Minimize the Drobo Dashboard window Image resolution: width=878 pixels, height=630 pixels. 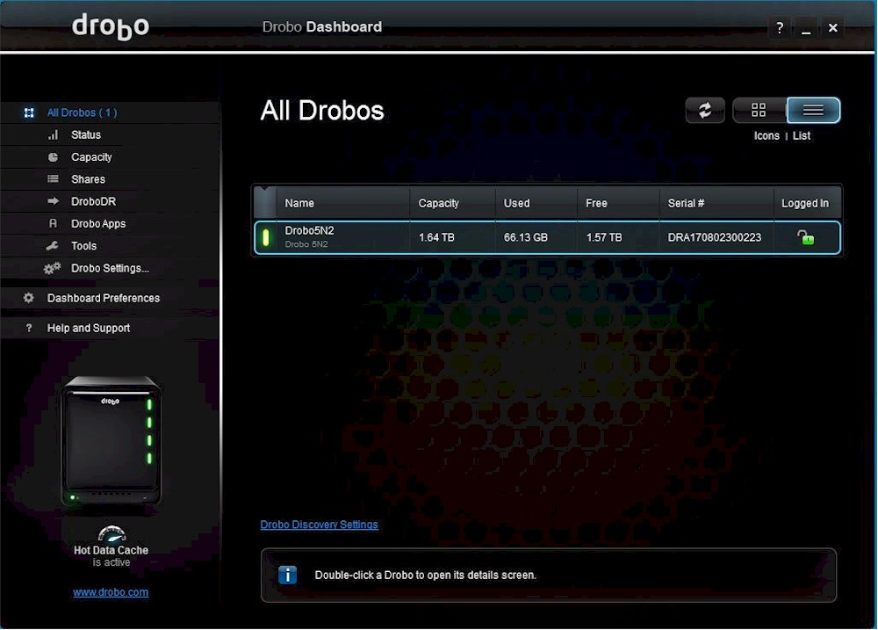(806, 27)
